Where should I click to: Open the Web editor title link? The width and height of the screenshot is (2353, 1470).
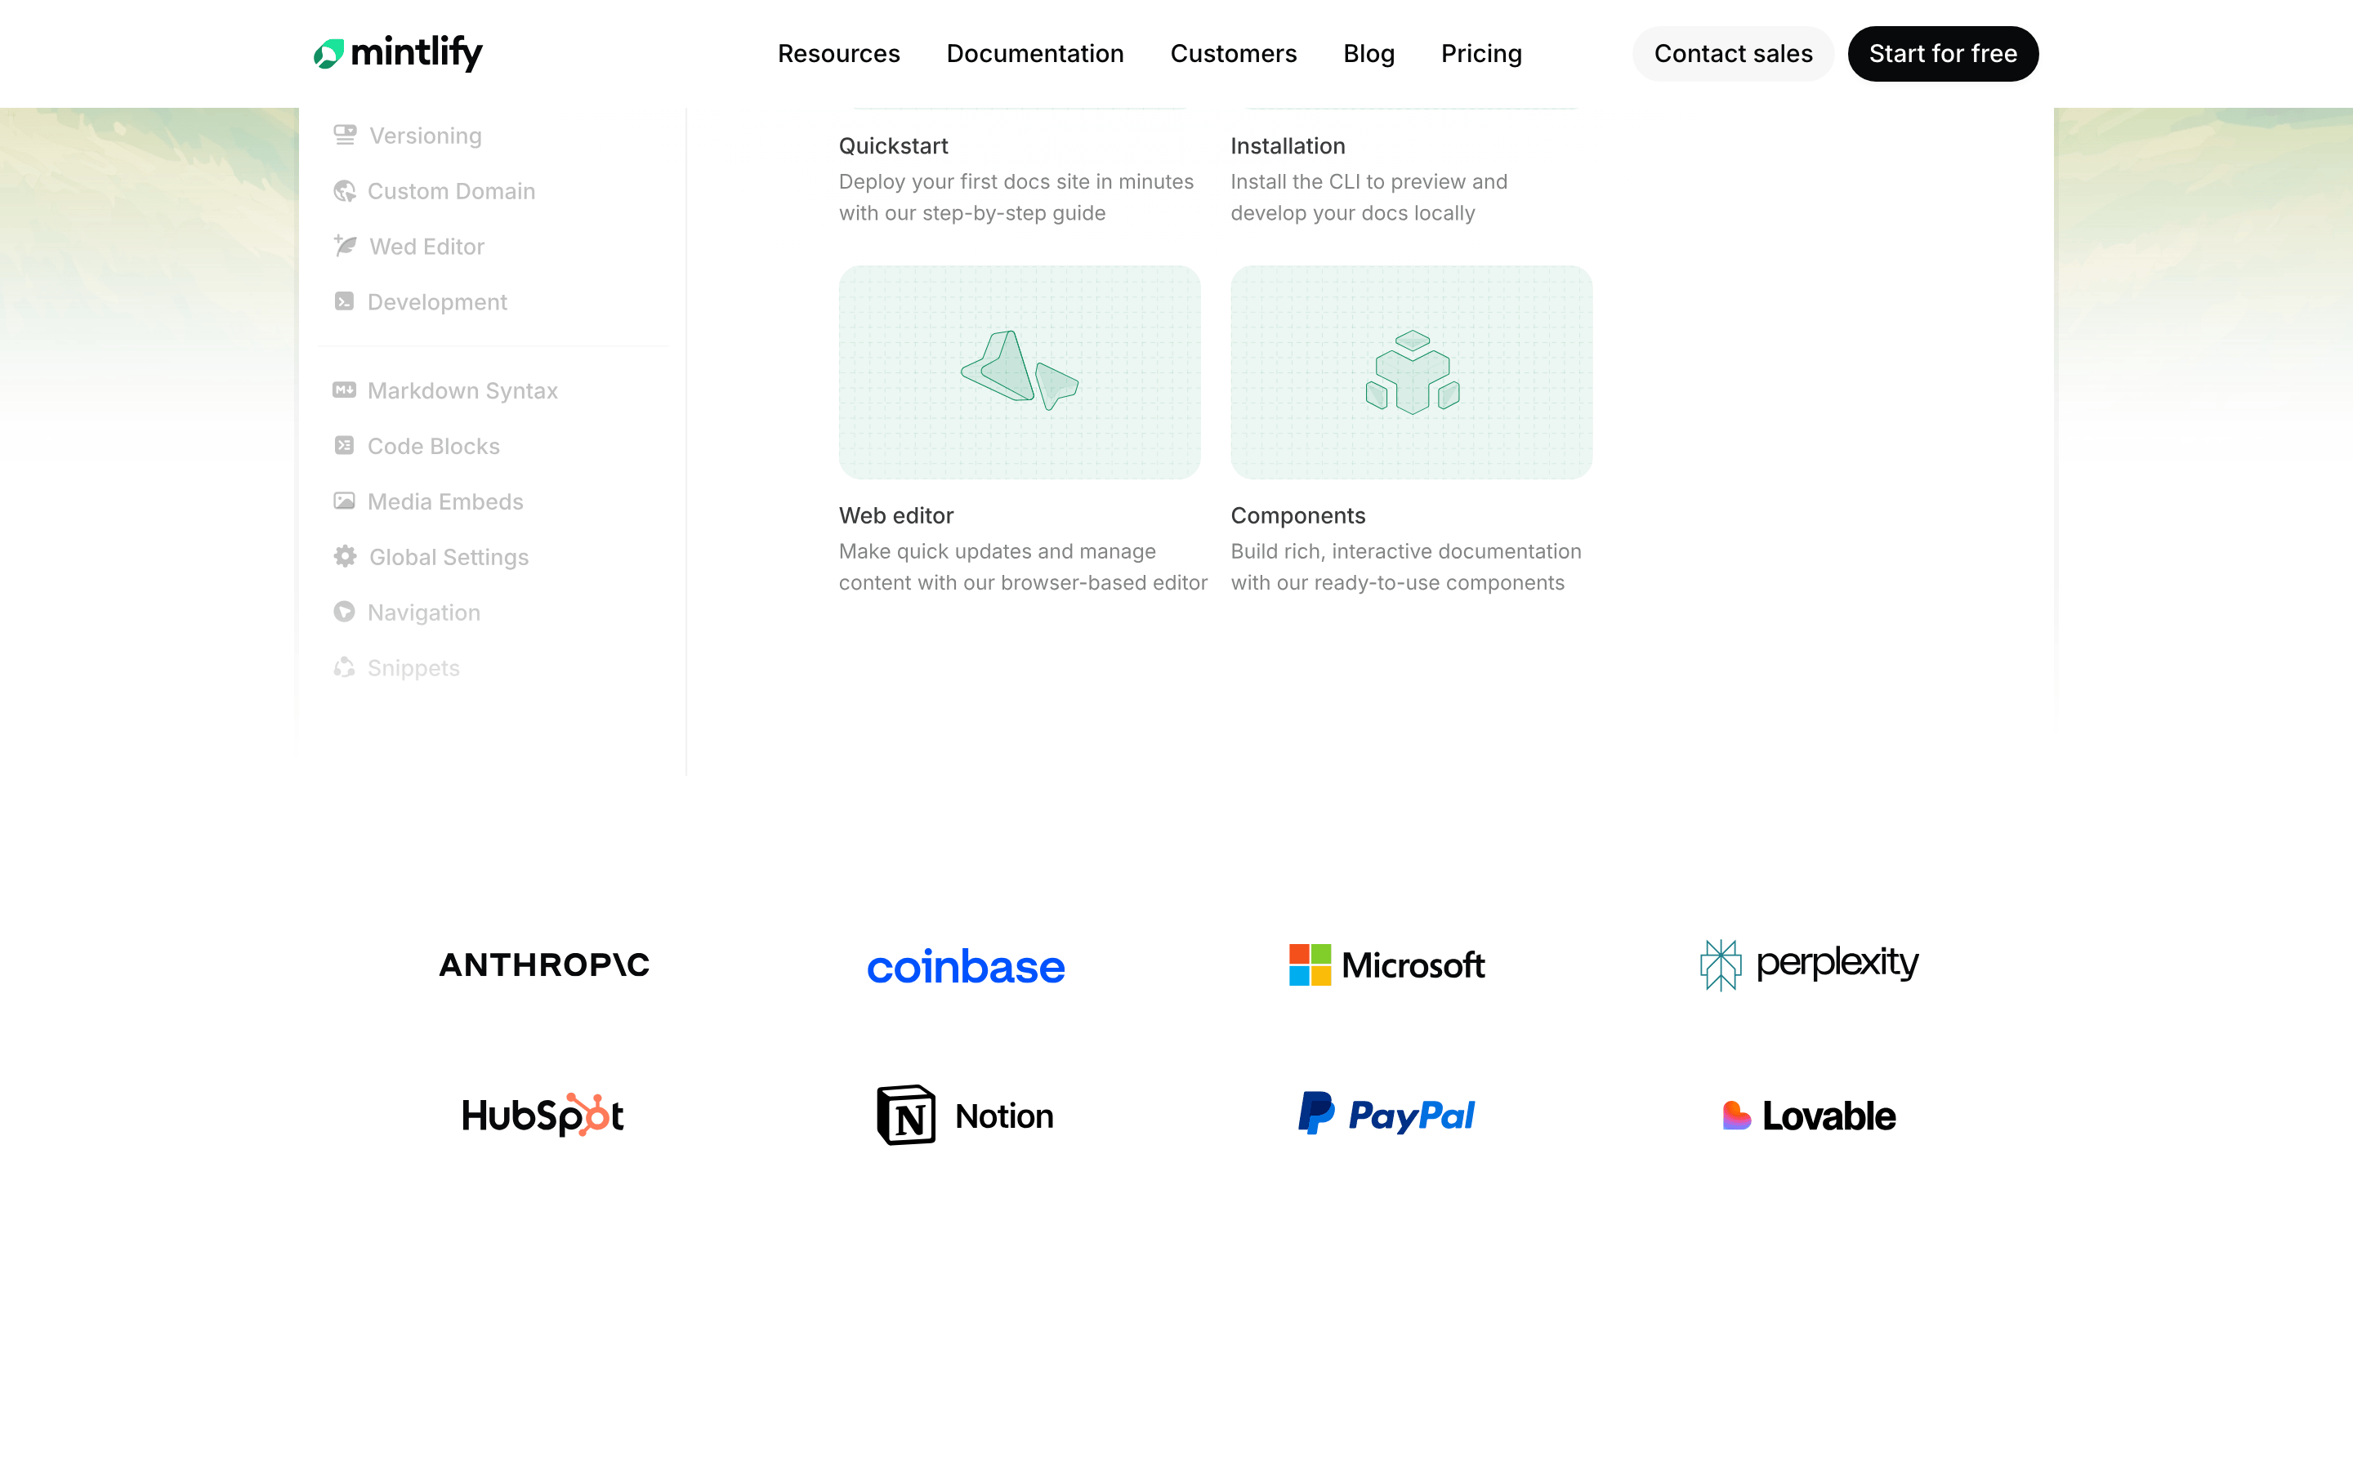[x=895, y=515]
